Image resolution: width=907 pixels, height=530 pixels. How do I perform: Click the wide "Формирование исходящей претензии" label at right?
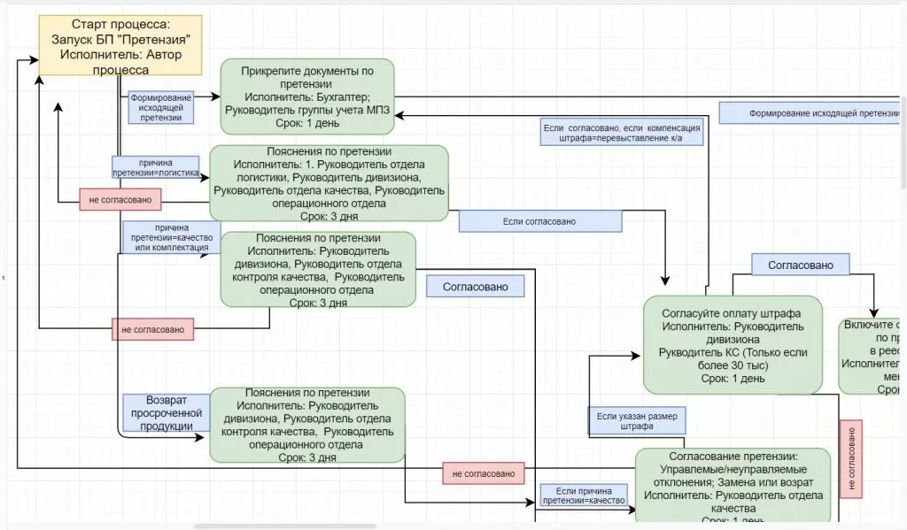tap(811, 113)
